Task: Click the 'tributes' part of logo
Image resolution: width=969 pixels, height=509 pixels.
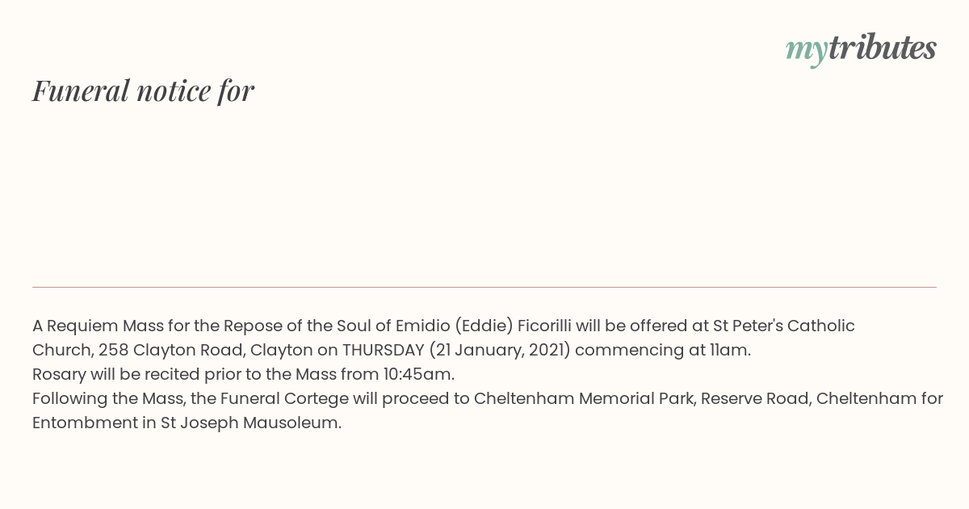Action: coord(883,47)
